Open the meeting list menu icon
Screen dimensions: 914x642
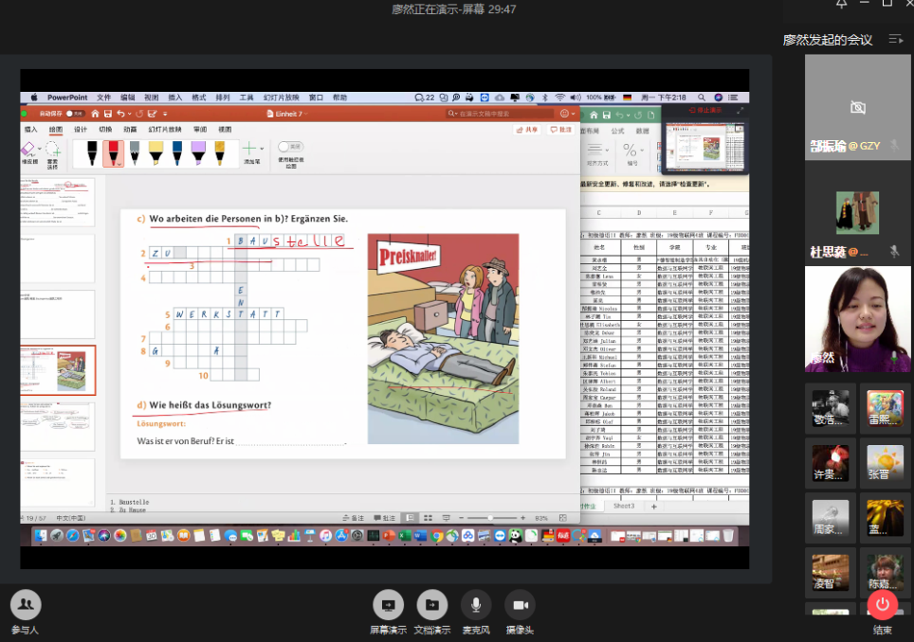895,40
